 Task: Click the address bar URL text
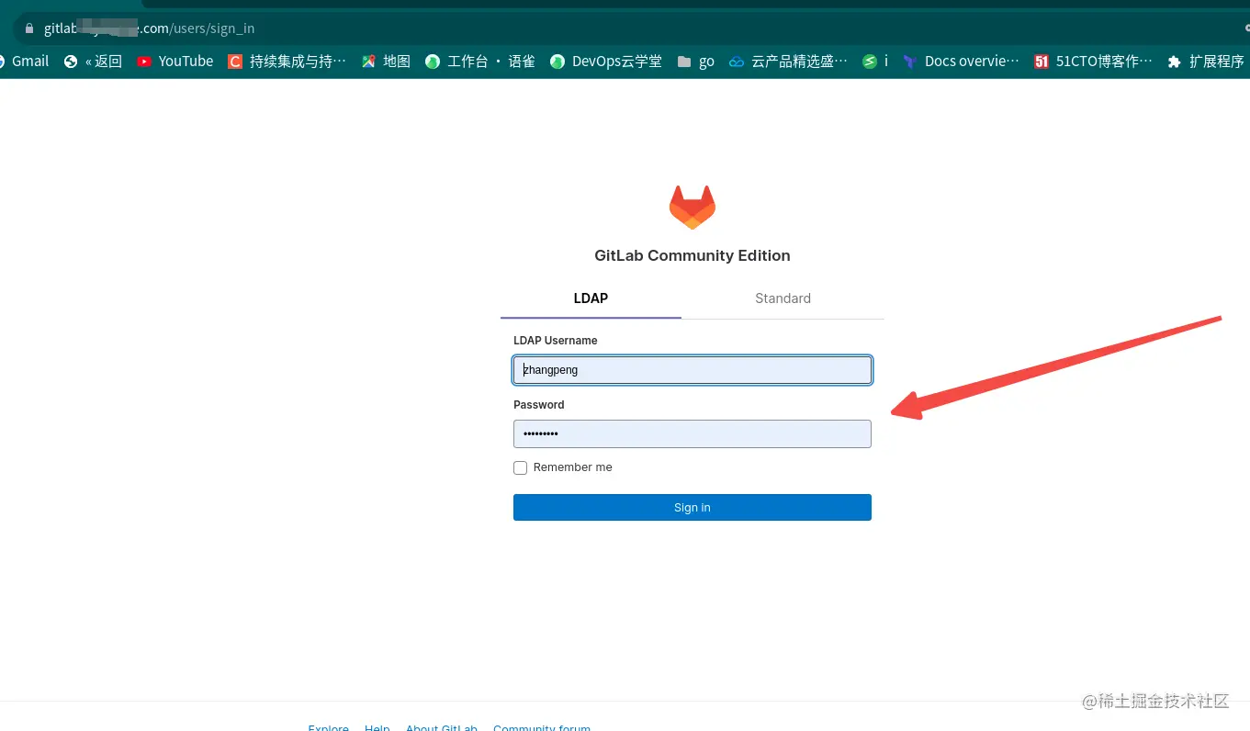(x=150, y=28)
